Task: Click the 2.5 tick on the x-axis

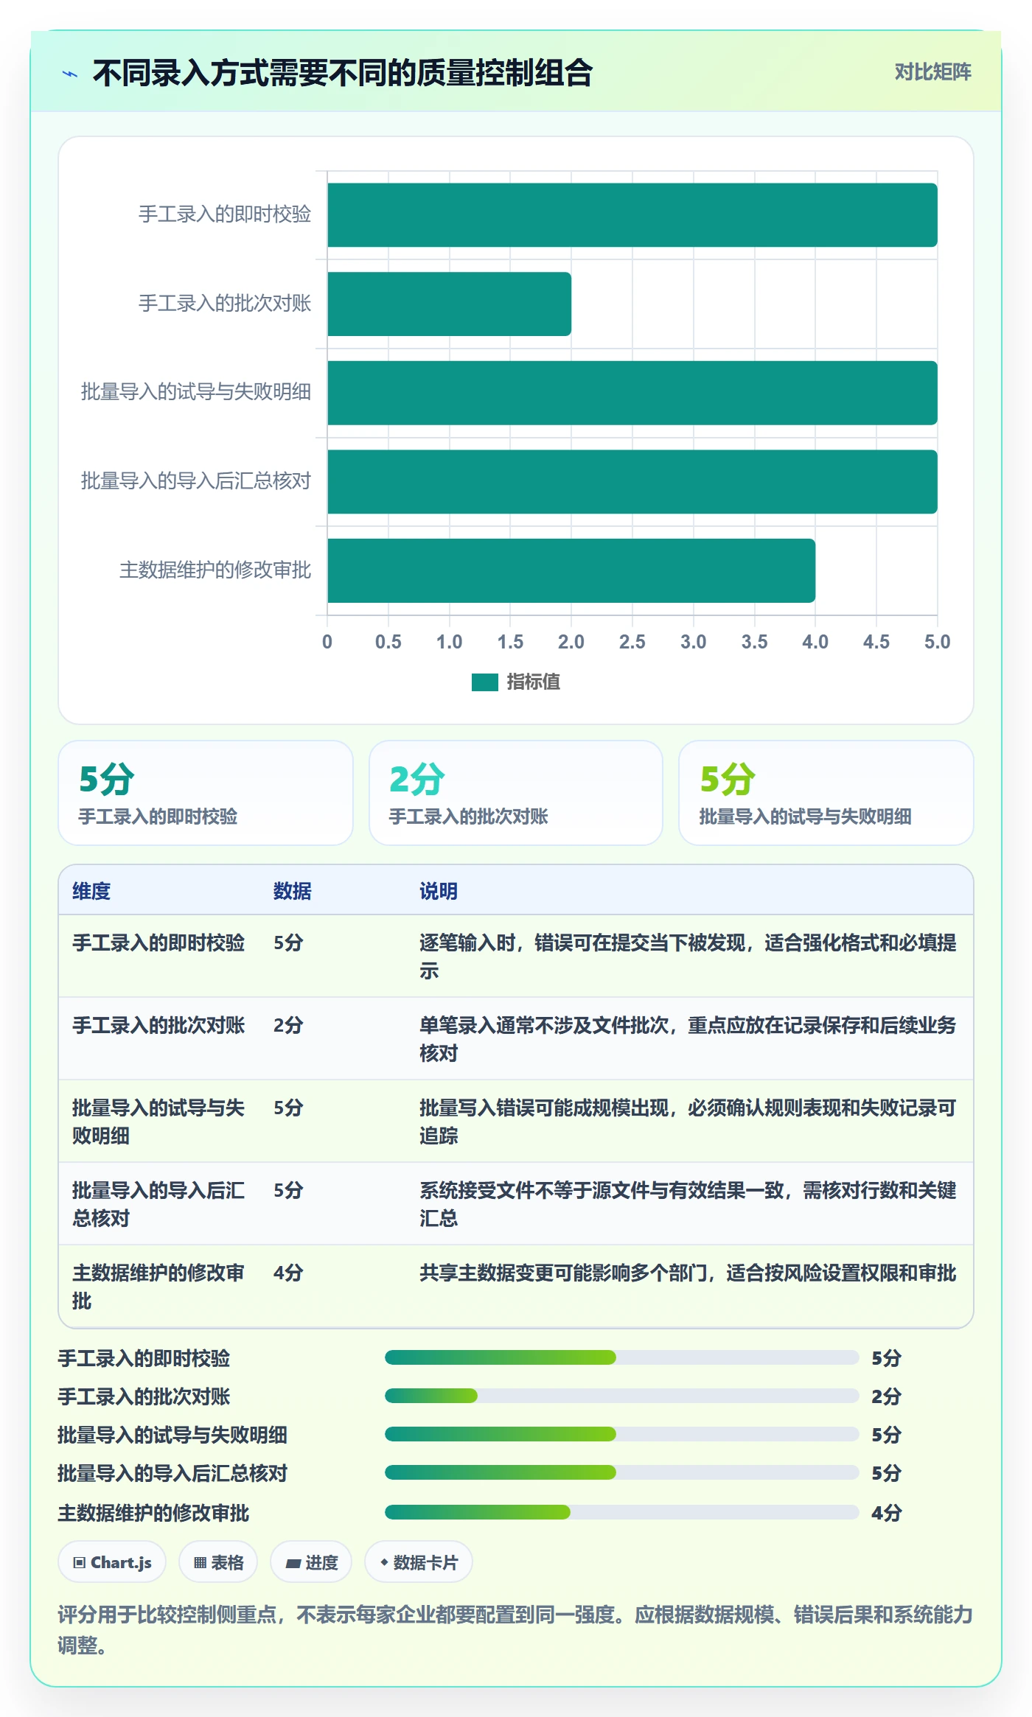Action: pos(632,642)
